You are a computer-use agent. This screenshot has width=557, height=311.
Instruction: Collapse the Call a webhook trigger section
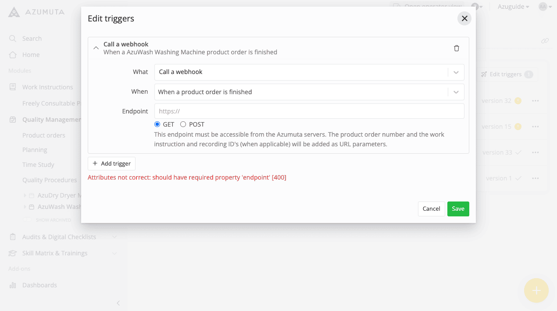click(x=96, y=48)
